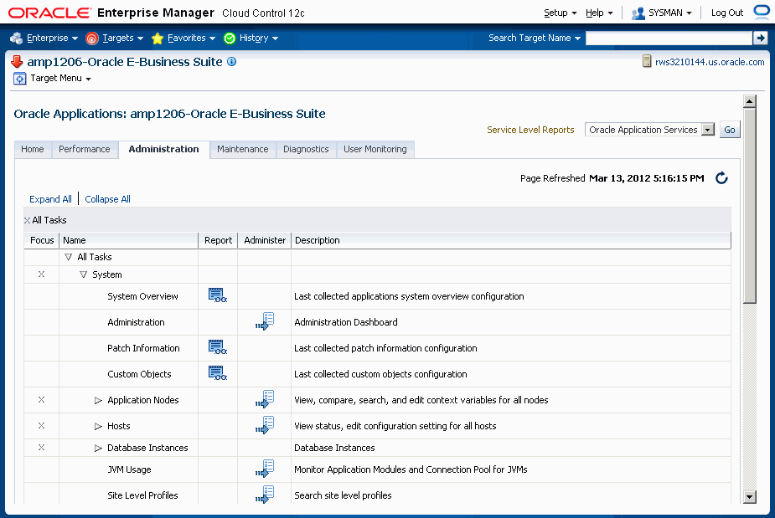Click the scrollbar up arrow
This screenshot has height=518, width=775.
[x=749, y=101]
